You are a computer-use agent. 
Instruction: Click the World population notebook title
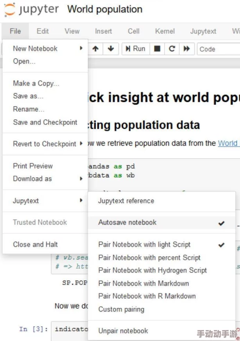[105, 9]
